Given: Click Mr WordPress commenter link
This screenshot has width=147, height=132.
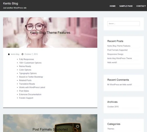Looking at the screenshot, I should click(113, 85).
